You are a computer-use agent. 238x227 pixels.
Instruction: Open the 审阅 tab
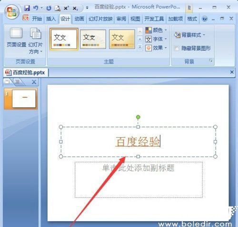pos(121,19)
